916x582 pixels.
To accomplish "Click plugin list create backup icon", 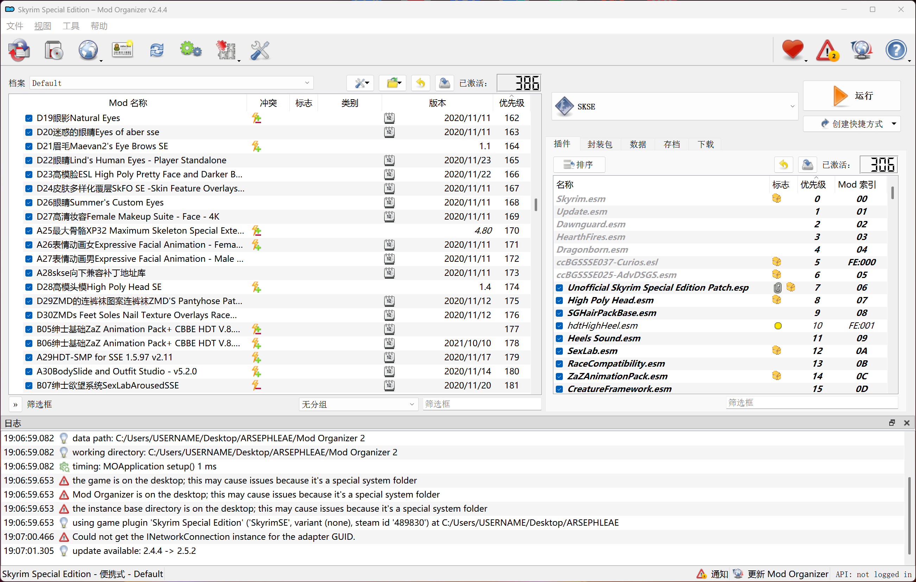I will point(807,165).
